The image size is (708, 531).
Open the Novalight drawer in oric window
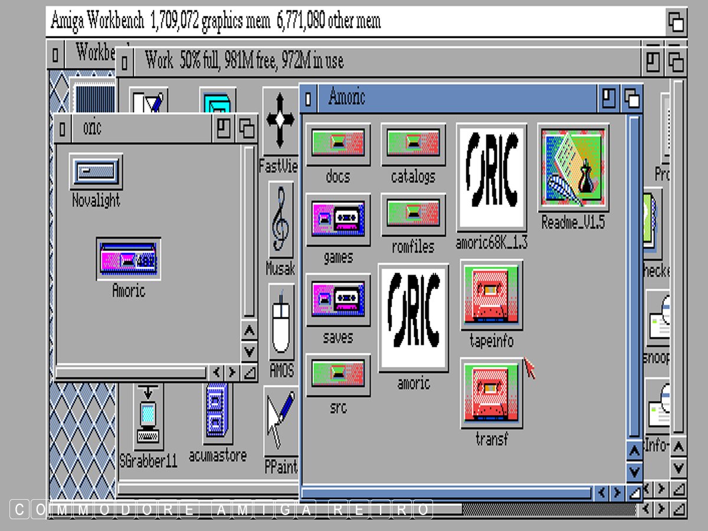coord(96,172)
